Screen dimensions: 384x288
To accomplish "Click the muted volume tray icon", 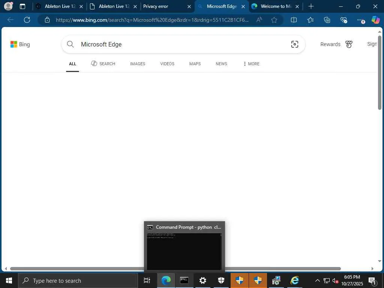I will [335, 280].
